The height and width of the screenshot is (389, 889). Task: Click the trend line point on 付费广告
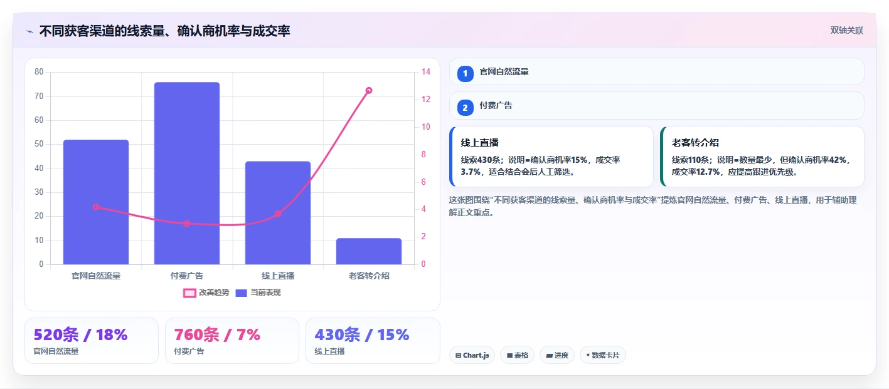187,224
